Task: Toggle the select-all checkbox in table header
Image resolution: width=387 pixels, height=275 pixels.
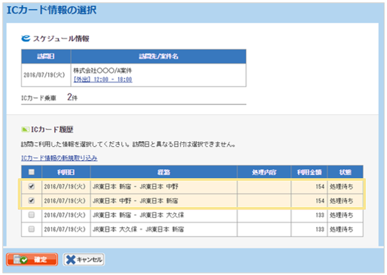Action: (31, 171)
